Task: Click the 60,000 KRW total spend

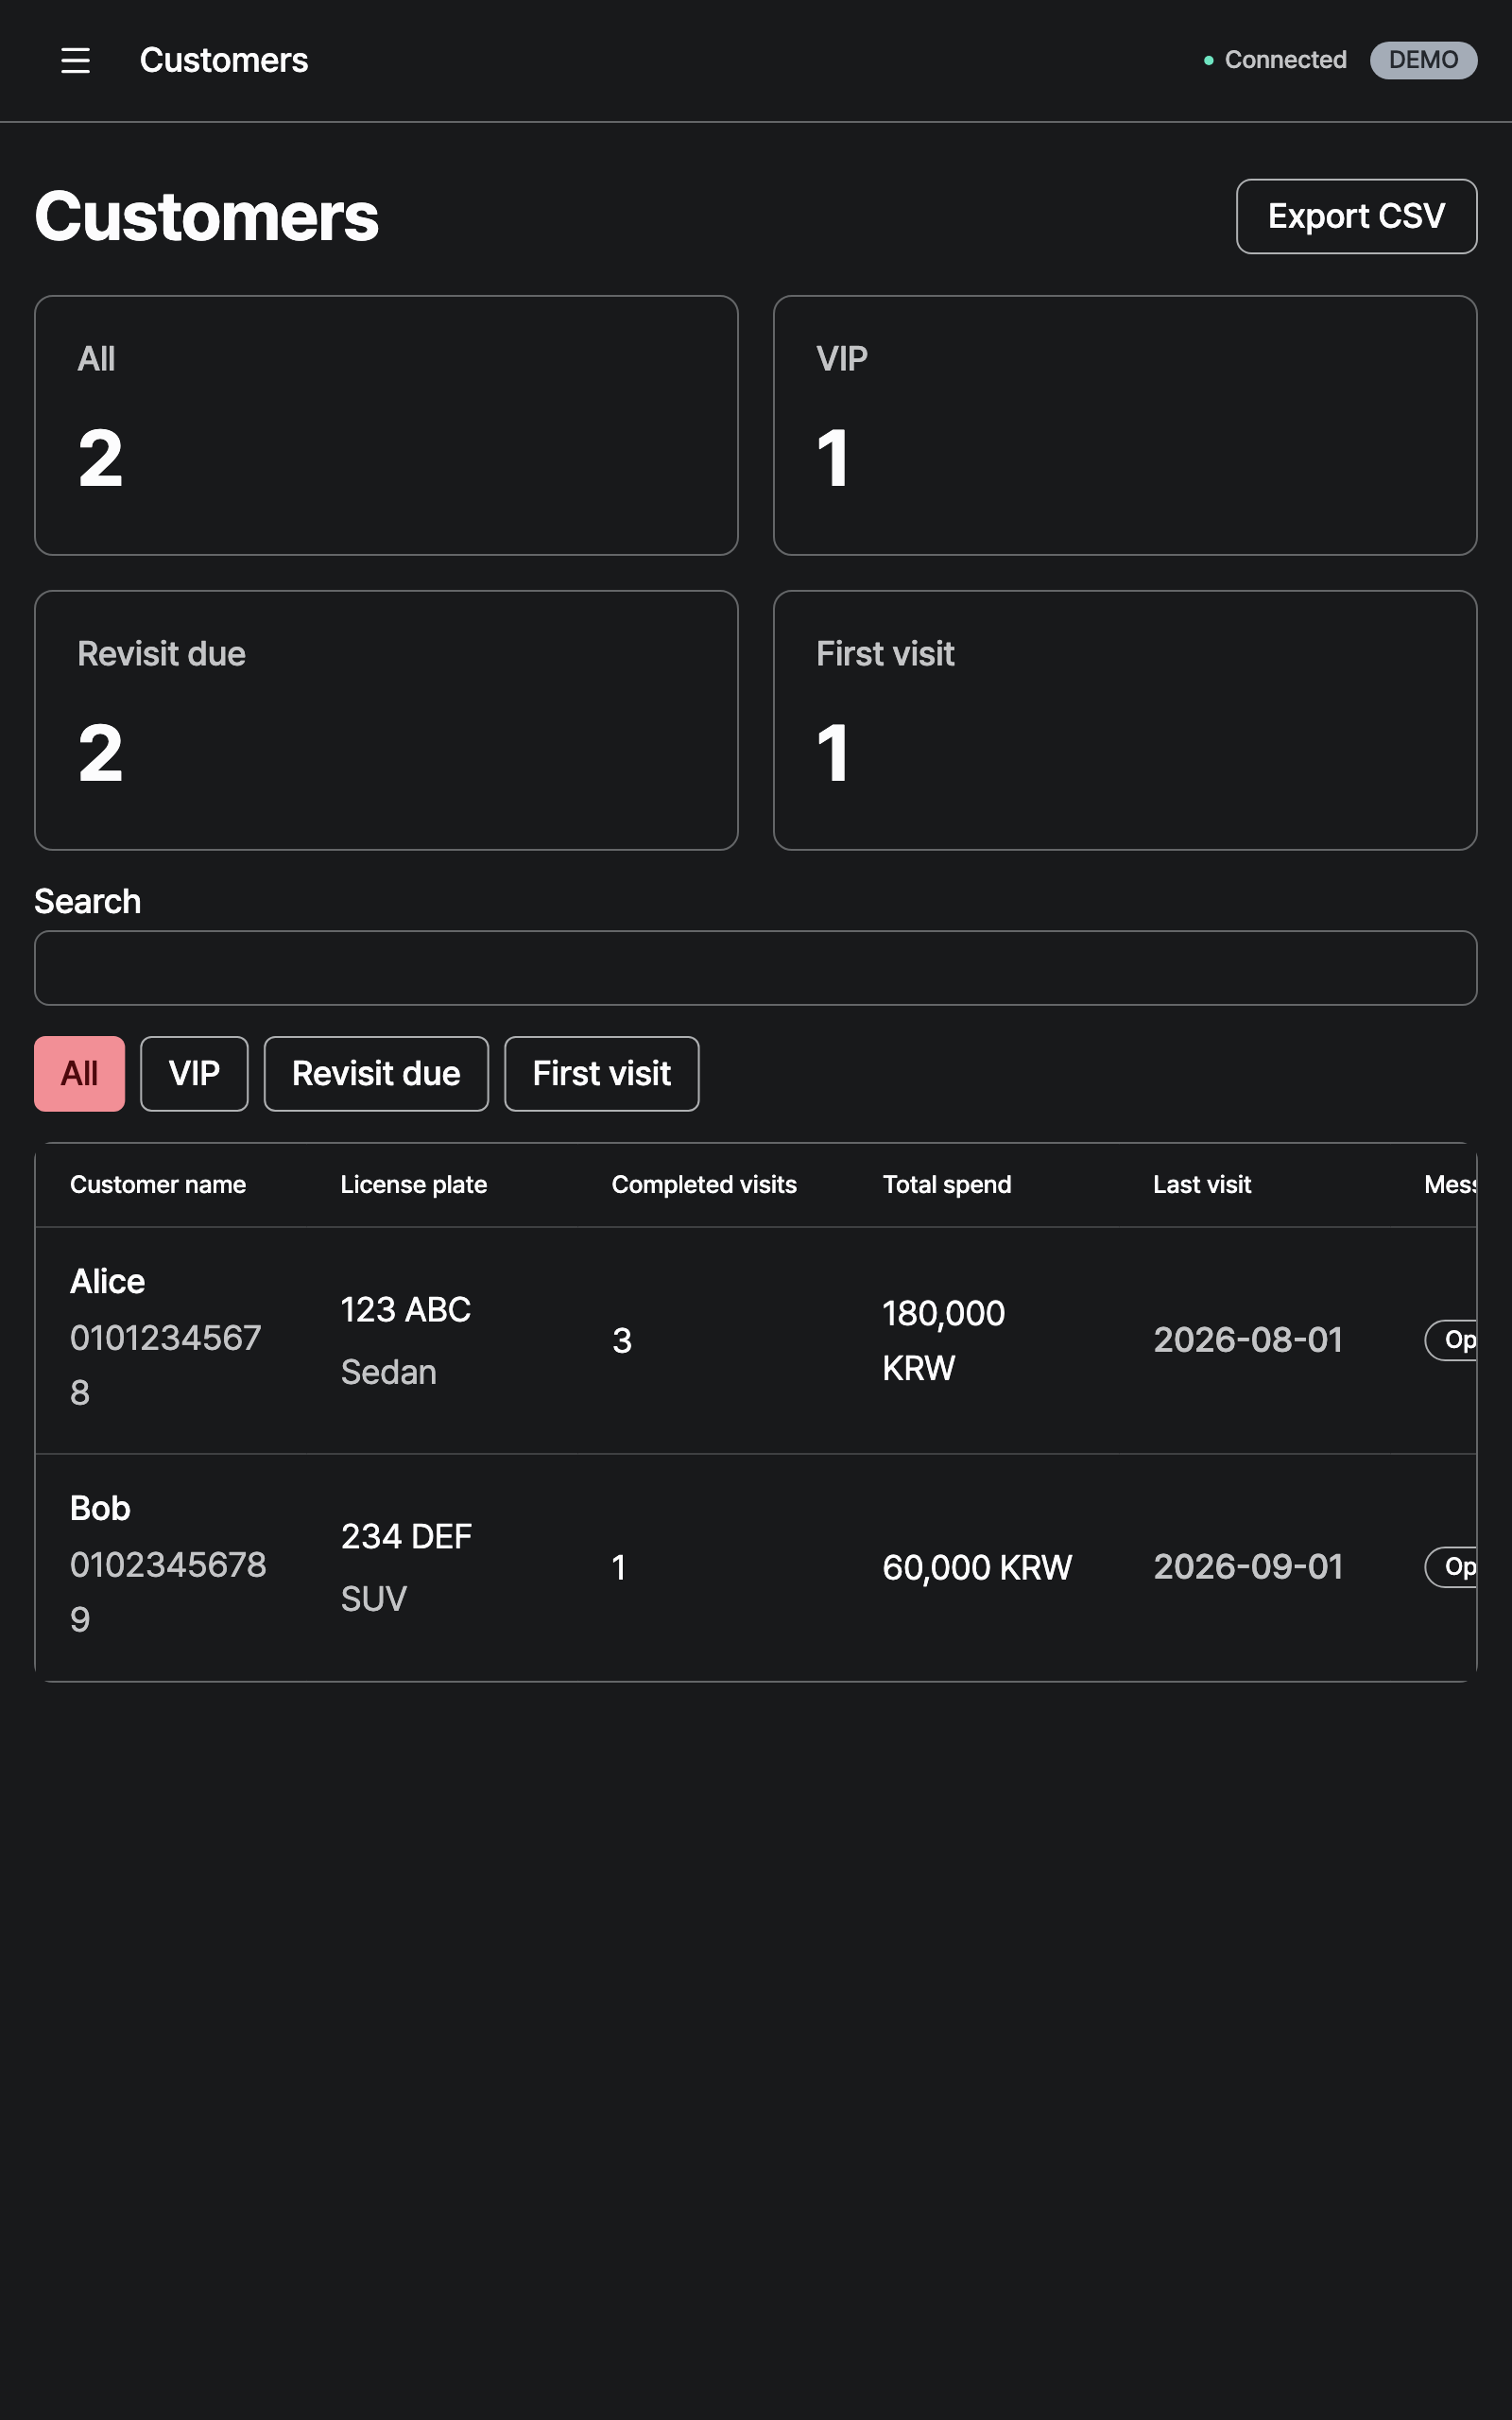Action: 977,1567
